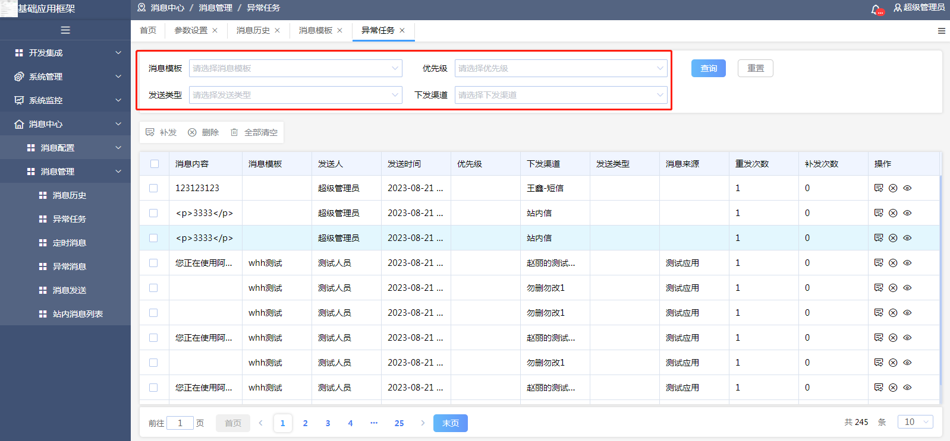Close the 异常任务 tab
This screenshot has height=441, width=950.
[402, 31]
